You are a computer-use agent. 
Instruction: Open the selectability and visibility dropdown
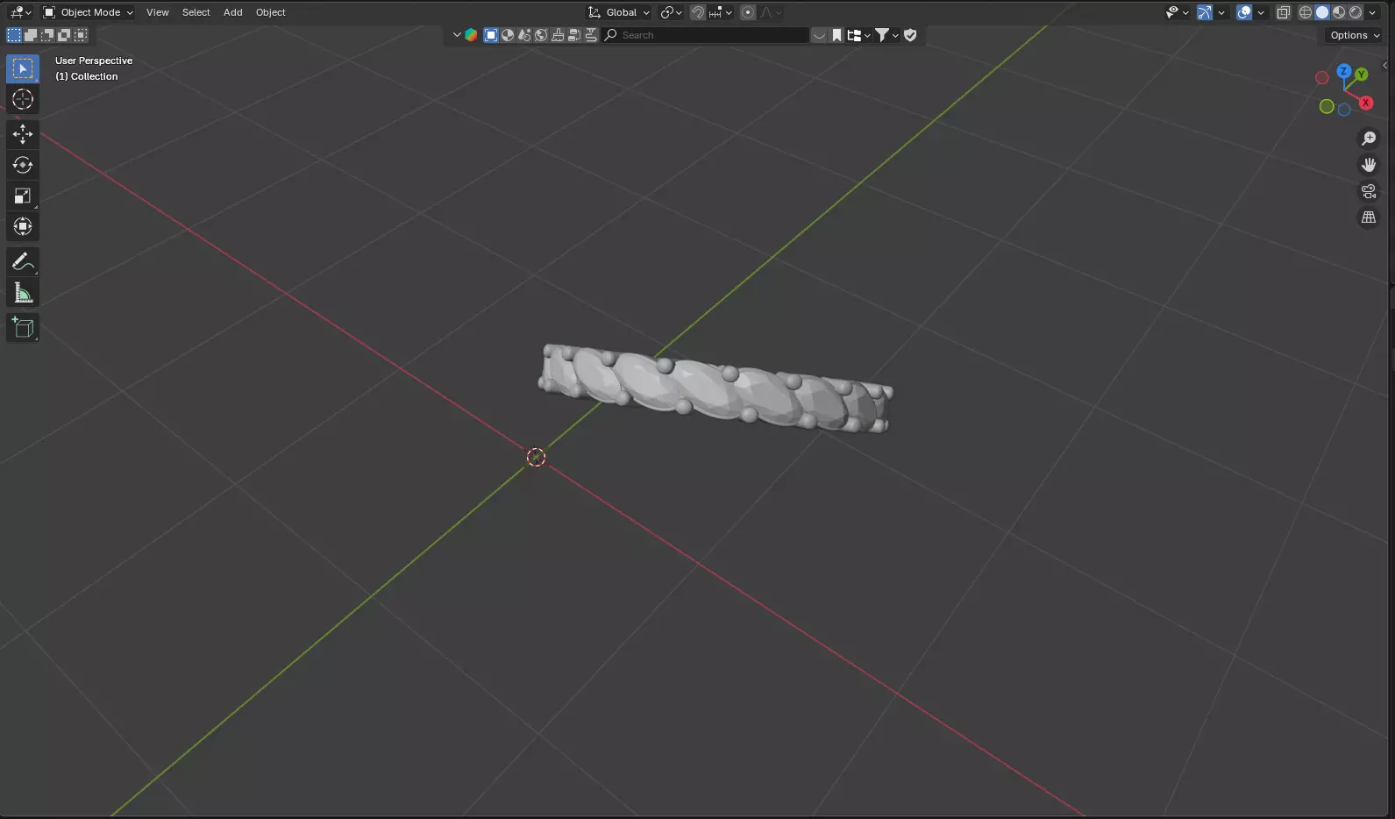[x=1177, y=12]
